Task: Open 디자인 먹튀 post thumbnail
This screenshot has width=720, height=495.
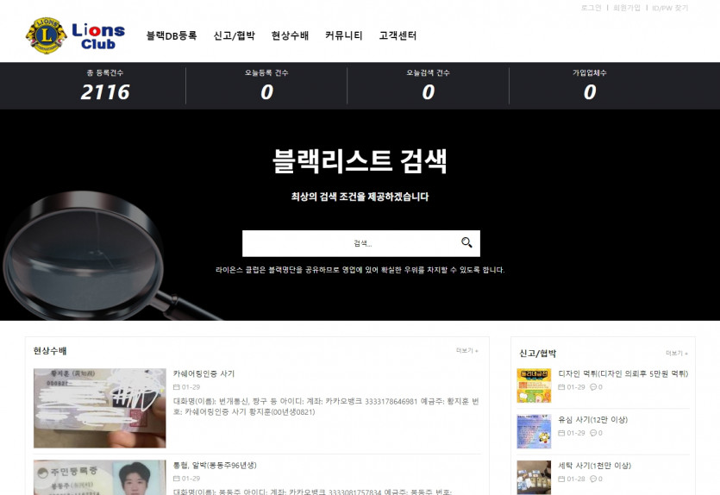Action: pyautogui.click(x=534, y=385)
